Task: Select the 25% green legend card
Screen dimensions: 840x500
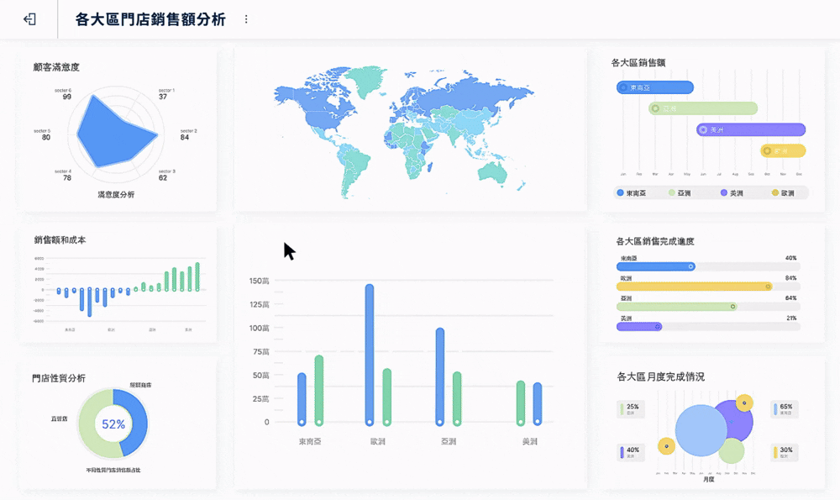Action: 630,409
